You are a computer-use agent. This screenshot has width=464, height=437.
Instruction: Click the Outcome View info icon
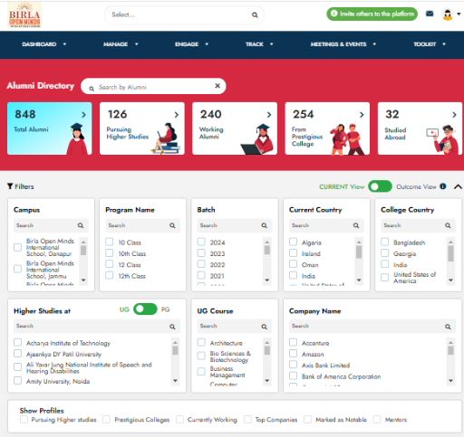(443, 186)
